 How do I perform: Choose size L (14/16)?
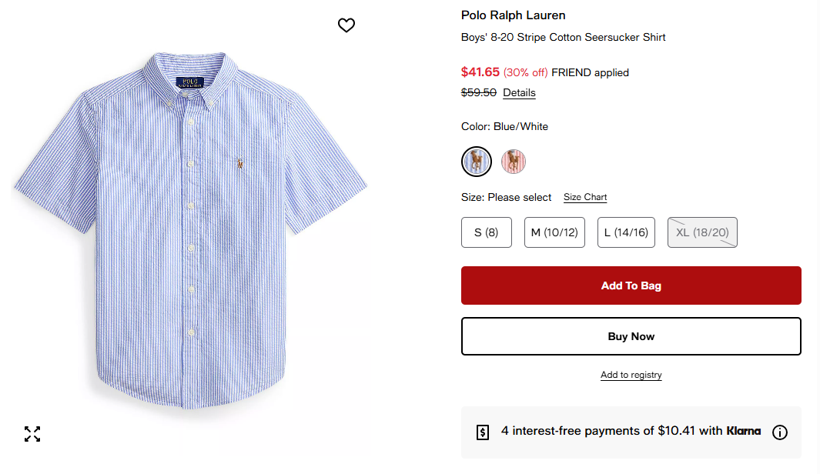tap(626, 232)
